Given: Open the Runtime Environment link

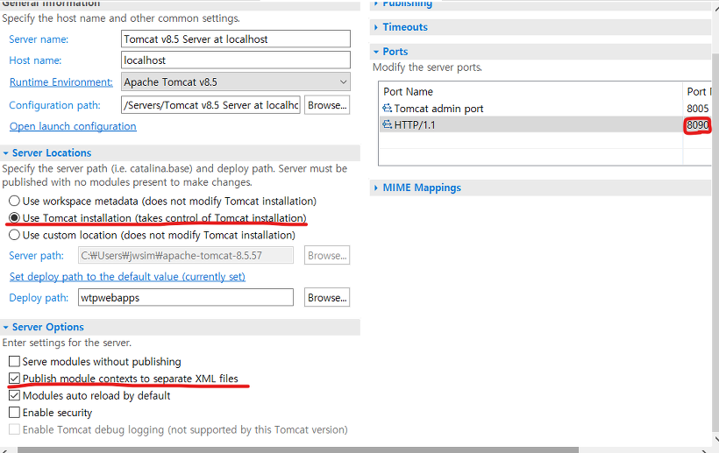Looking at the screenshot, I should tap(61, 82).
